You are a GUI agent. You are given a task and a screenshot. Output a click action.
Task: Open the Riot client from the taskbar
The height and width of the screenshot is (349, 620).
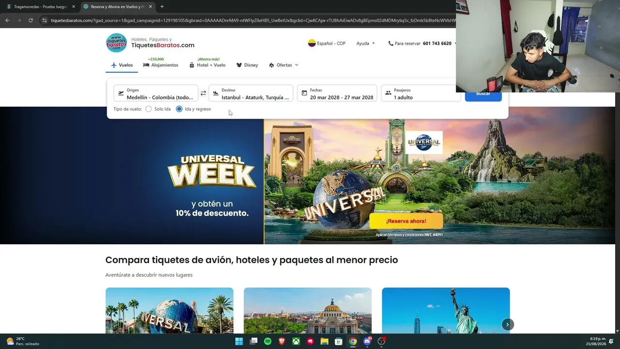310,341
